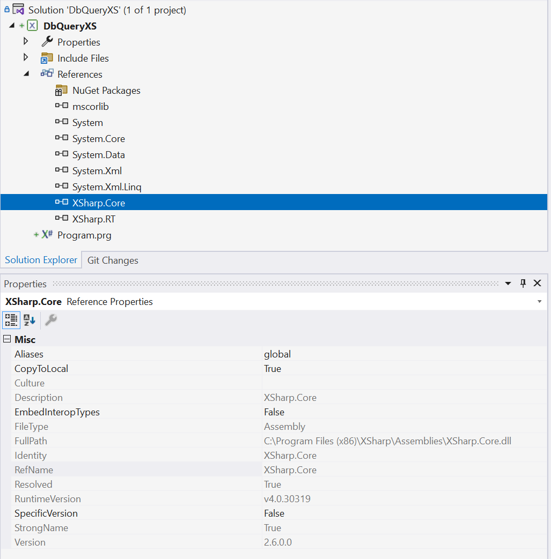This screenshot has height=559, width=551.
Task: Select the RefName property name
Action: (x=34, y=470)
